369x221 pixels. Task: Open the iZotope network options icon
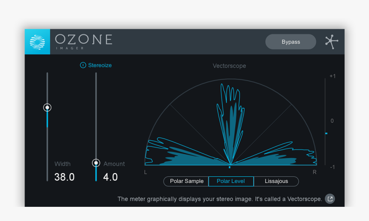tap(332, 42)
